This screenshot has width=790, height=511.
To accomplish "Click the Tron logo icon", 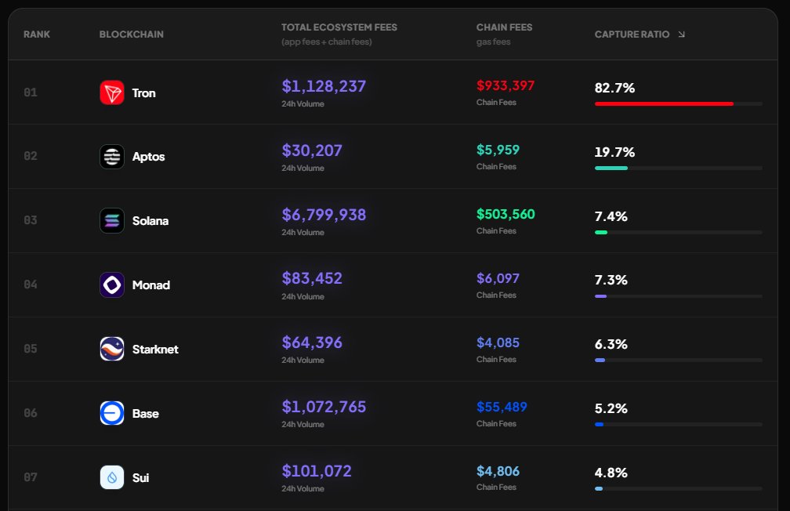I will [112, 93].
